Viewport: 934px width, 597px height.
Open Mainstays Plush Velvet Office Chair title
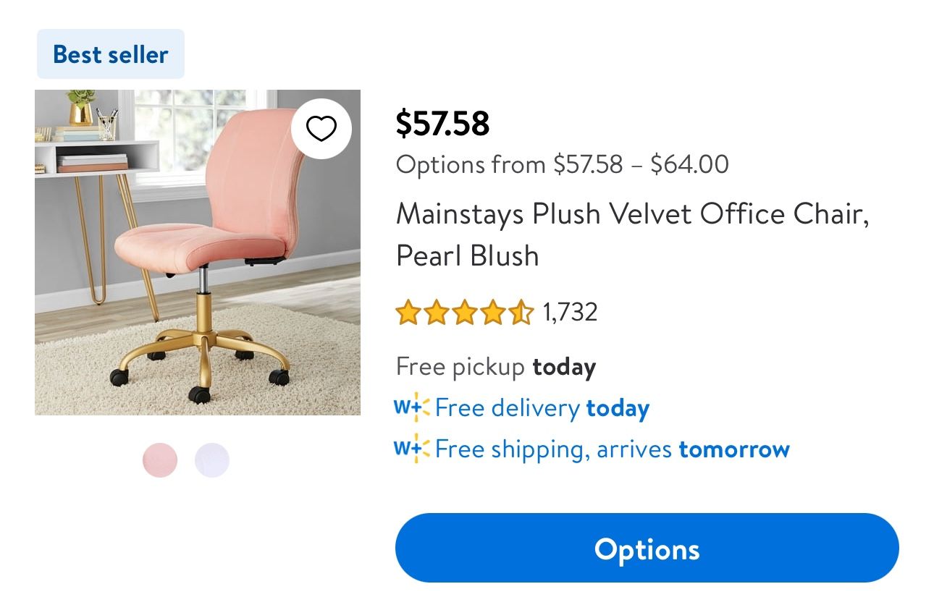click(631, 234)
